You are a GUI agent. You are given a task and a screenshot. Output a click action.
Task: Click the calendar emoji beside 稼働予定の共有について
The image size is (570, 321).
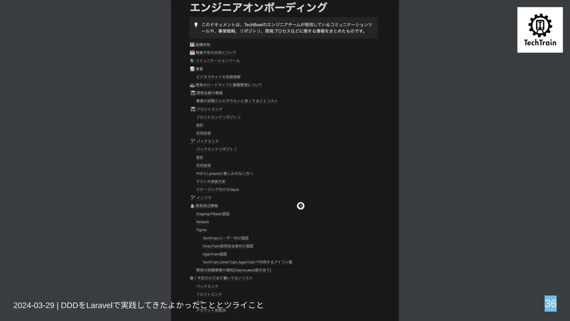click(192, 53)
